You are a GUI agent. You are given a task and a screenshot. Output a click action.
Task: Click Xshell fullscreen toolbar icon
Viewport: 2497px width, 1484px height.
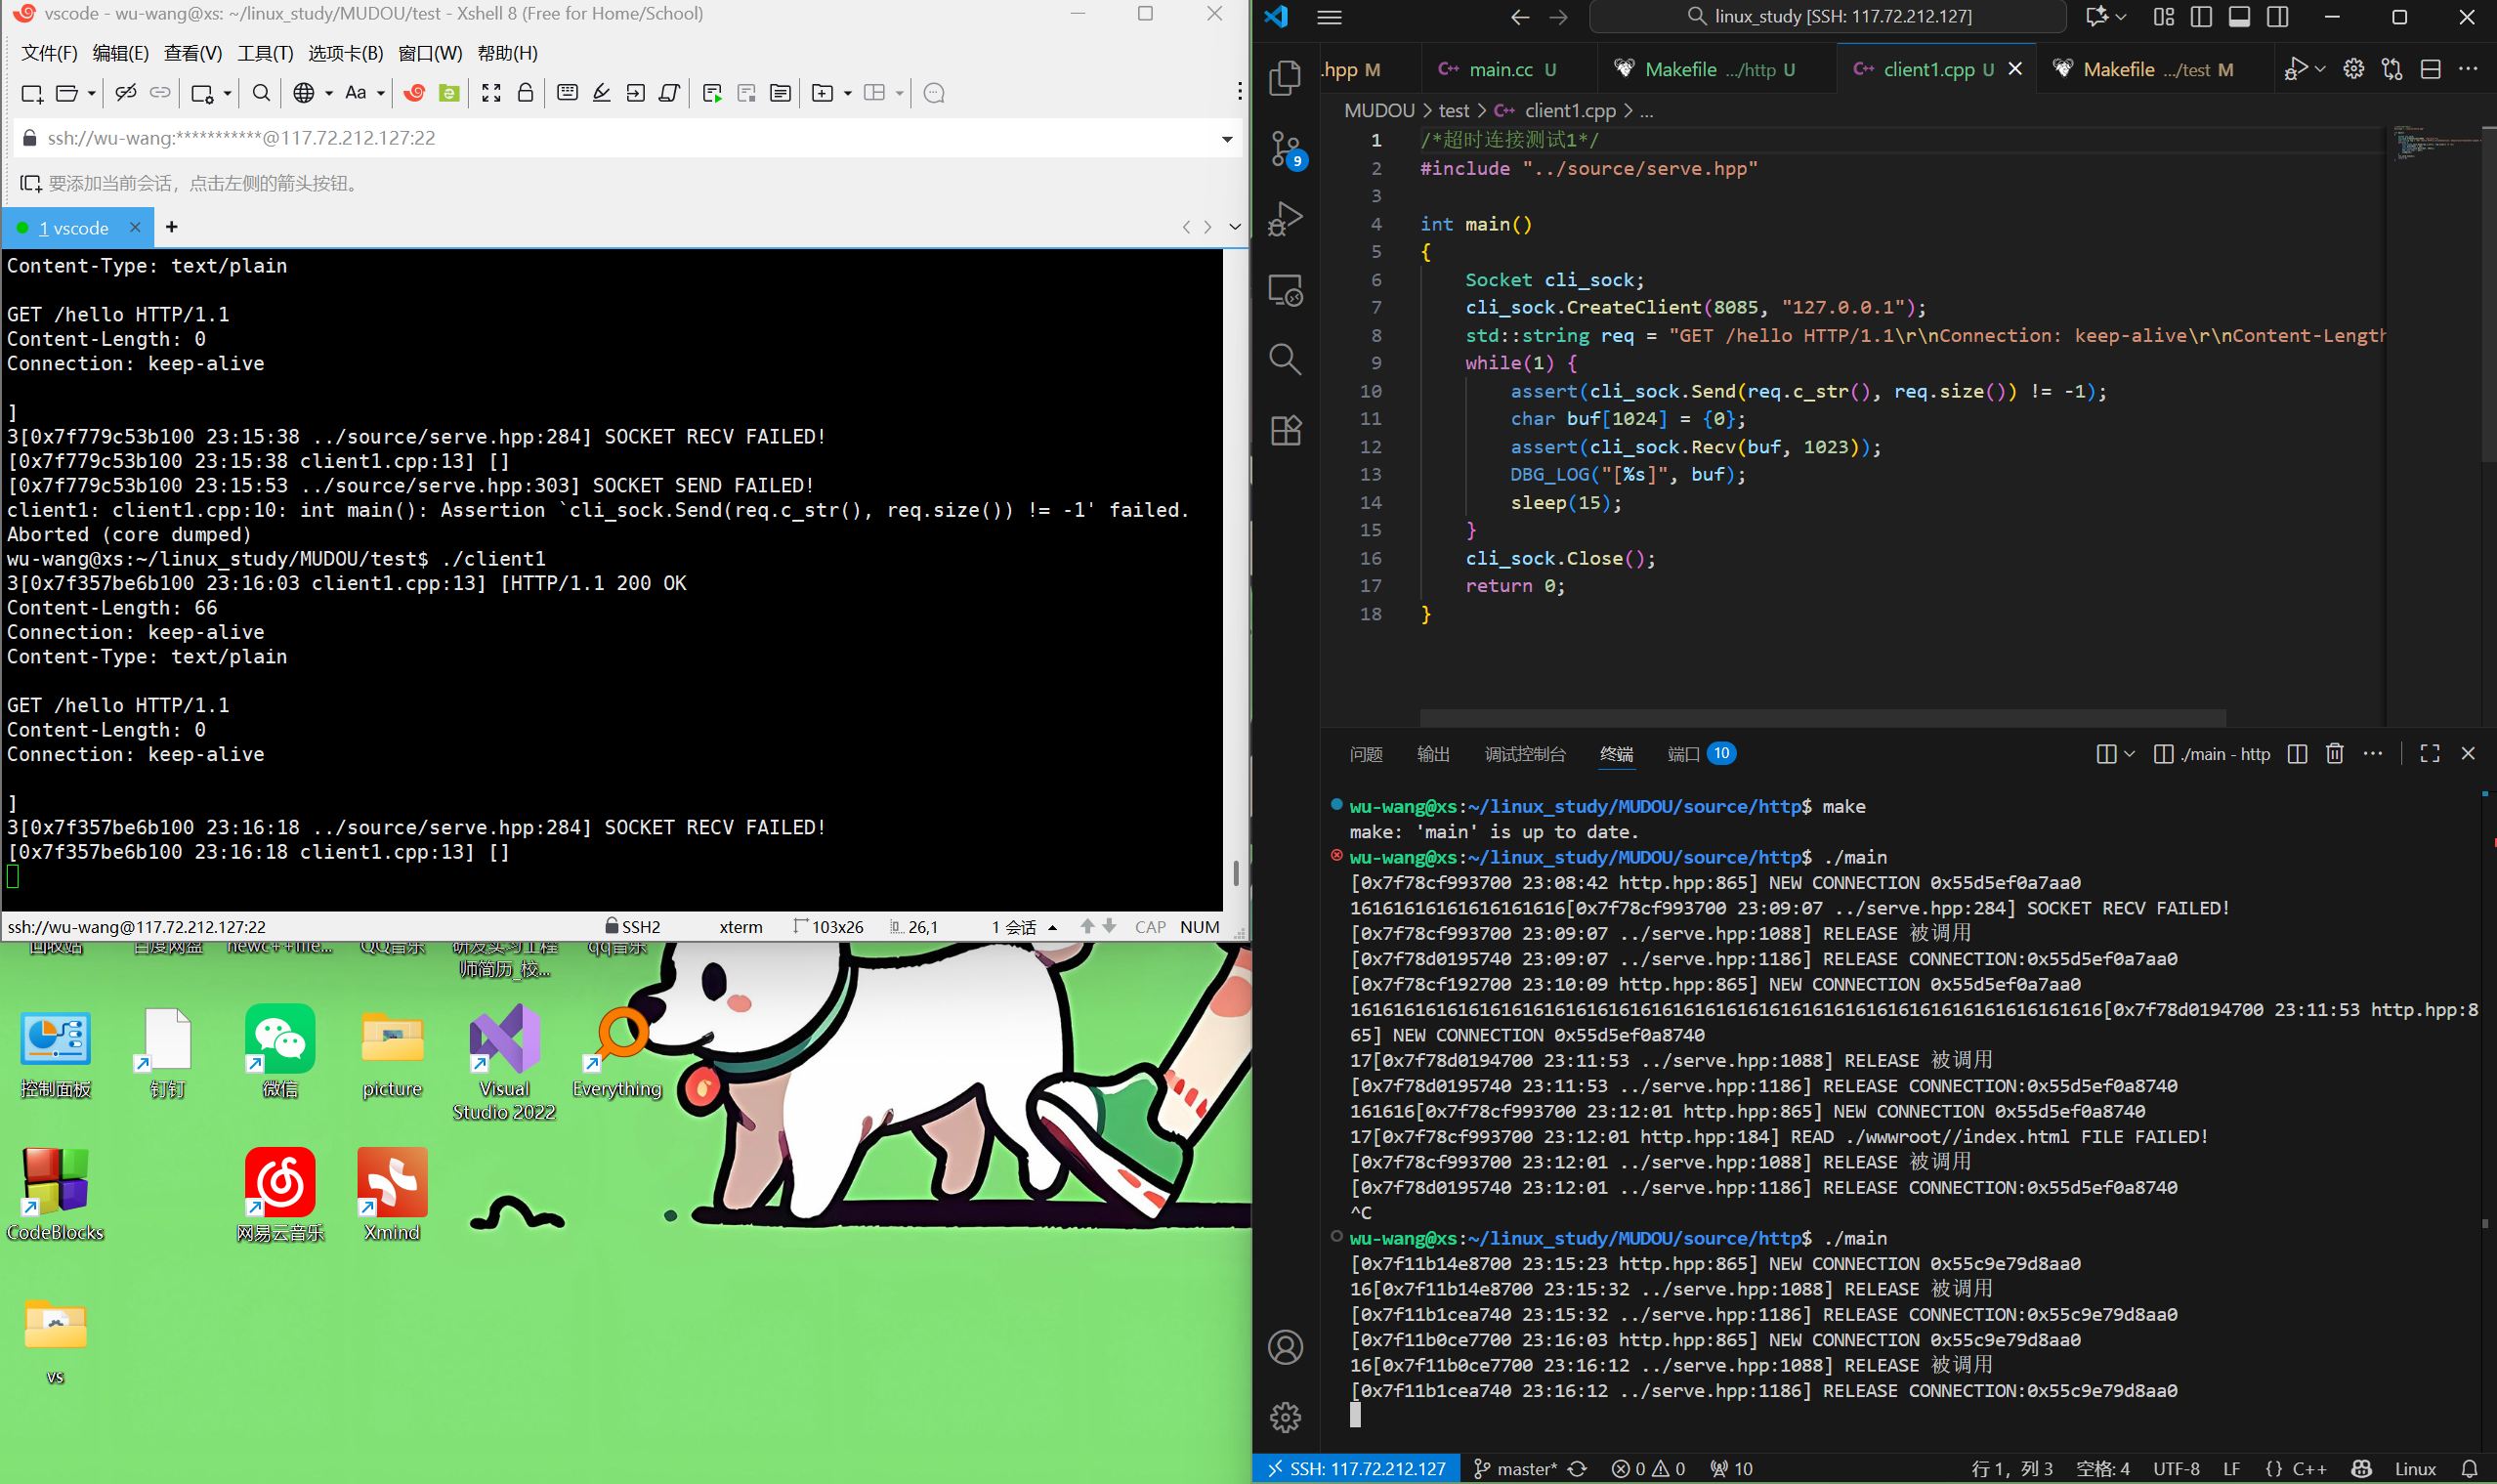pyautogui.click(x=491, y=93)
